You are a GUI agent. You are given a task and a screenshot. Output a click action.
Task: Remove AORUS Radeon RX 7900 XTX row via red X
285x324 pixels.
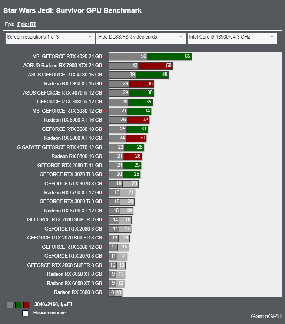click(105, 66)
